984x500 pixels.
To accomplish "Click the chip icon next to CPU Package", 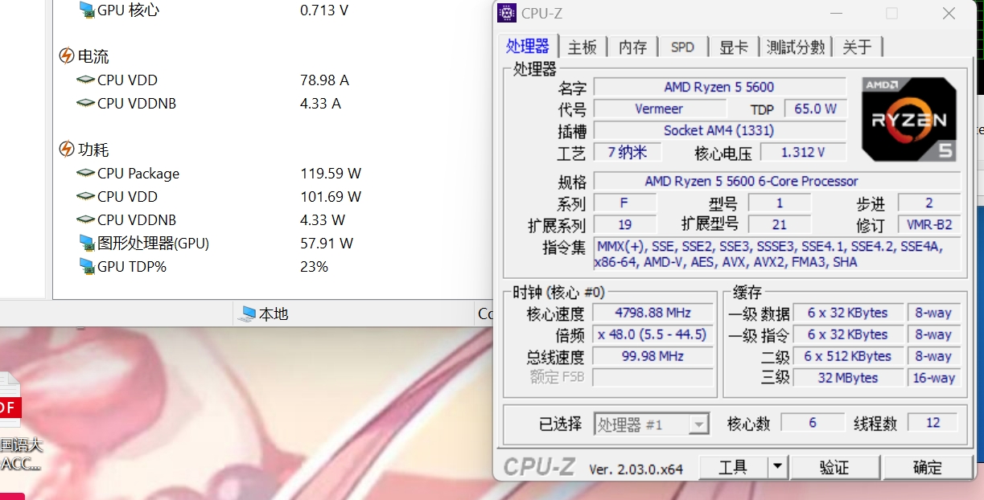I will (85, 173).
